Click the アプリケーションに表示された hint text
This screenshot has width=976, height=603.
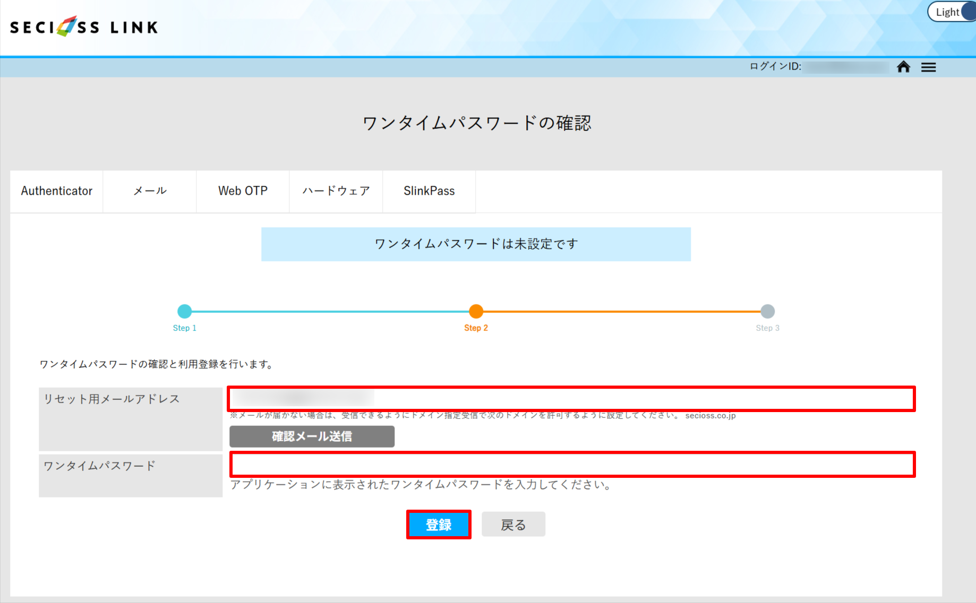coord(421,485)
